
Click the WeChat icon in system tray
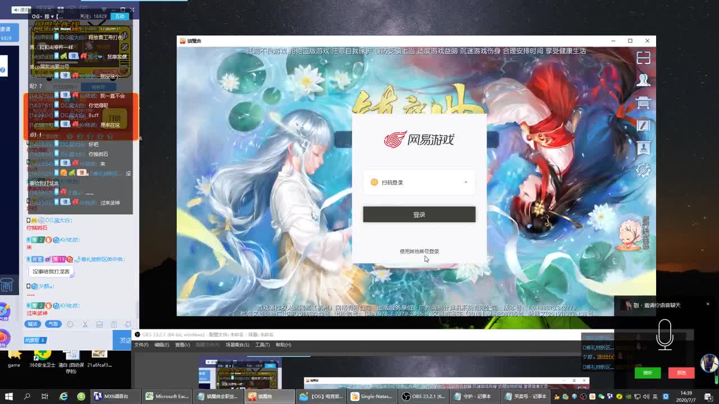pyautogui.click(x=602, y=396)
